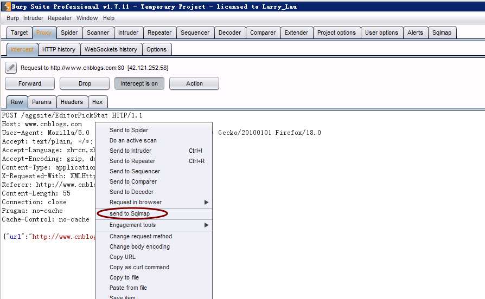Open the Comparer tab

(263, 32)
